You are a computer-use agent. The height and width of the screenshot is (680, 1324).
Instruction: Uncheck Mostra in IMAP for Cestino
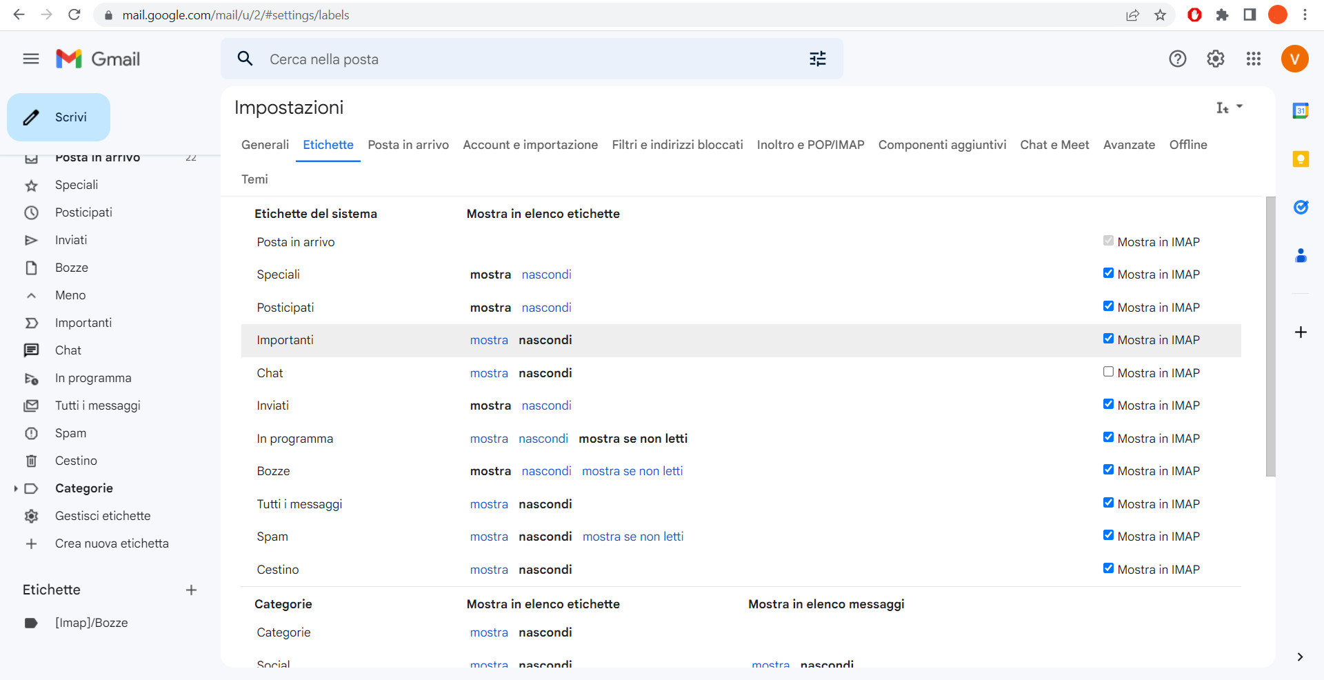[1108, 569]
